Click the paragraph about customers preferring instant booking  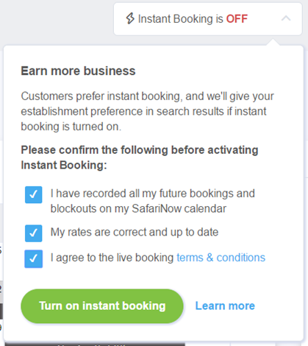point(147,111)
